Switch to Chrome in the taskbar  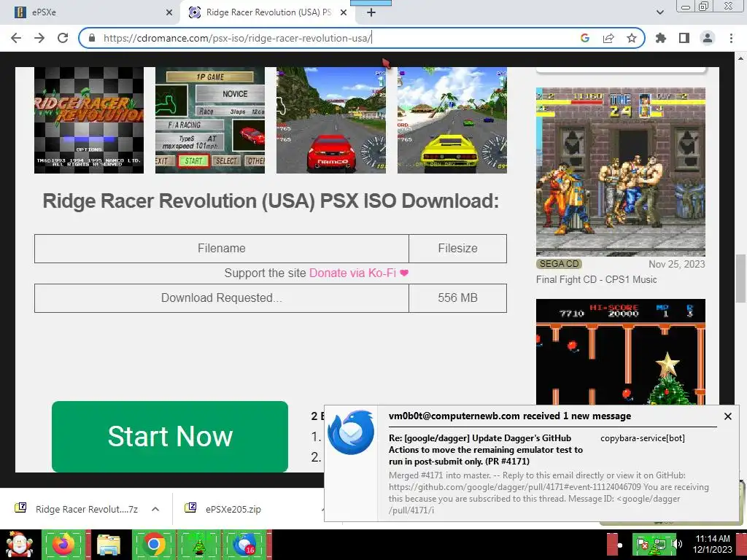click(x=153, y=545)
